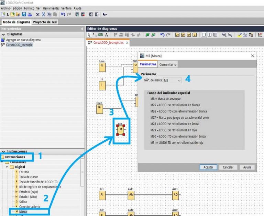Select the M3 flag block on canvas
Image resolution: width=264 pixels, height=216 pixels.
click(x=121, y=130)
